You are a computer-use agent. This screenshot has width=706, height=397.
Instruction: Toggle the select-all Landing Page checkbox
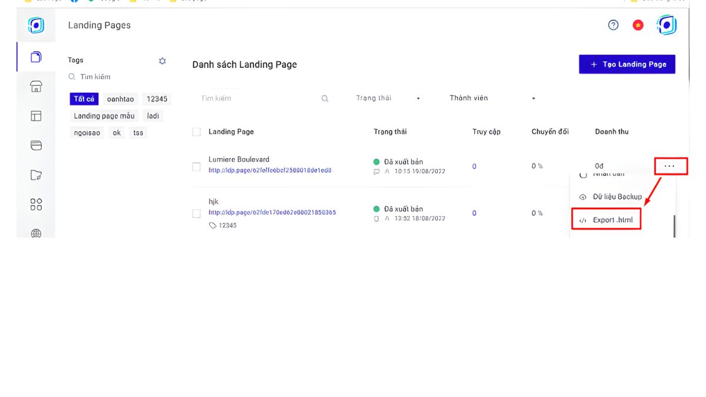tap(197, 132)
